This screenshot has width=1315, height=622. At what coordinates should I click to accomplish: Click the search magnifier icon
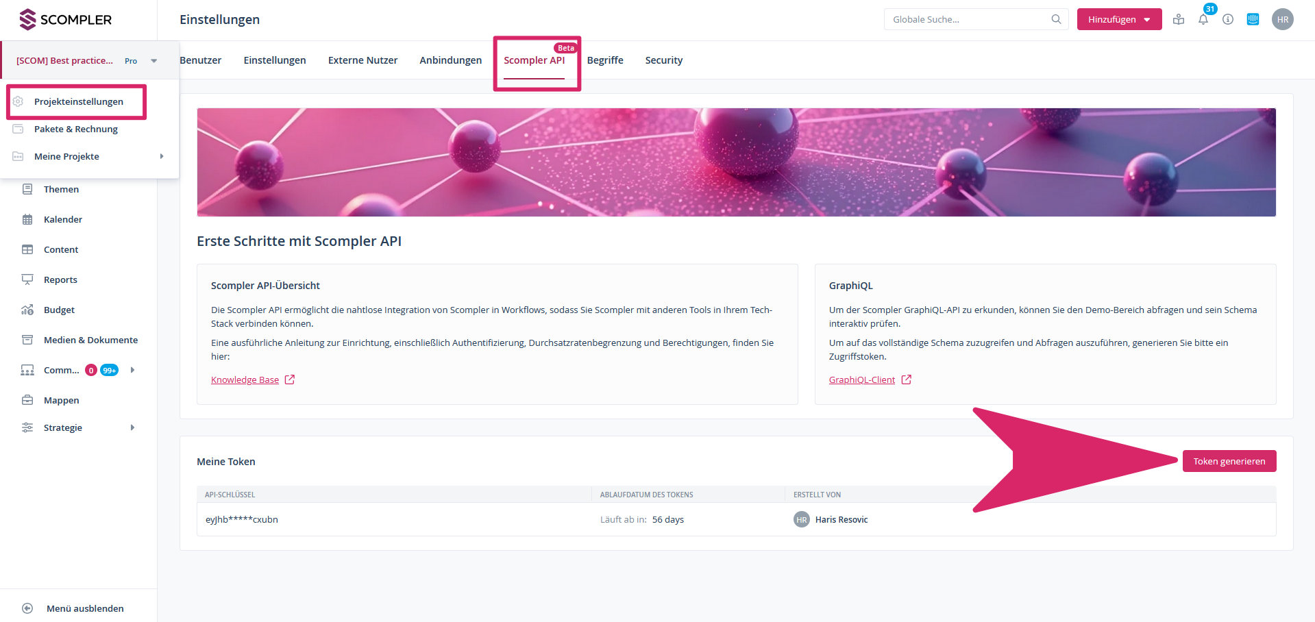point(1056,20)
